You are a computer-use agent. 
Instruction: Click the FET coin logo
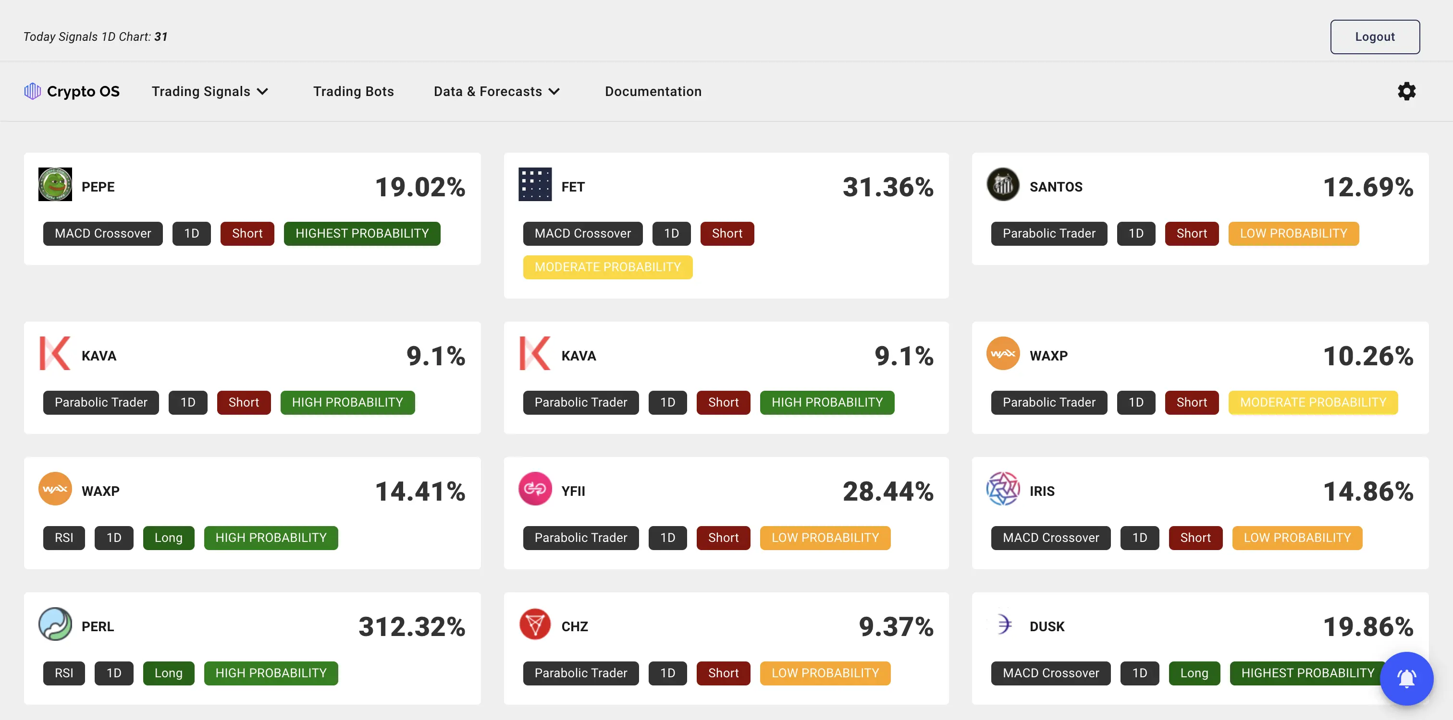click(x=535, y=184)
